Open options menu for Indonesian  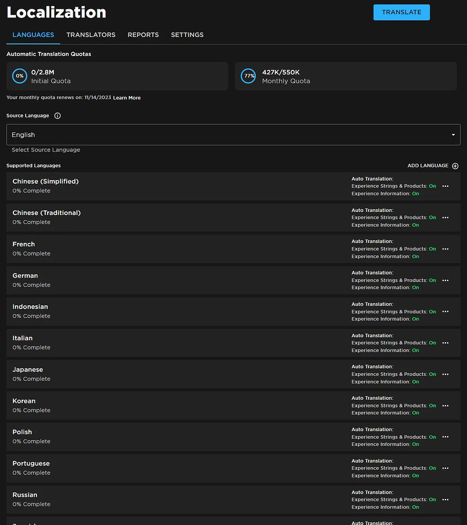point(445,312)
